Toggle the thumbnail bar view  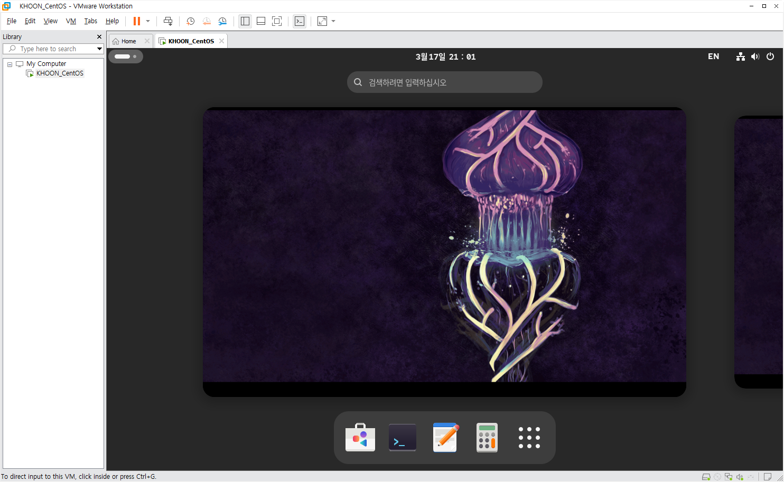[x=261, y=21]
